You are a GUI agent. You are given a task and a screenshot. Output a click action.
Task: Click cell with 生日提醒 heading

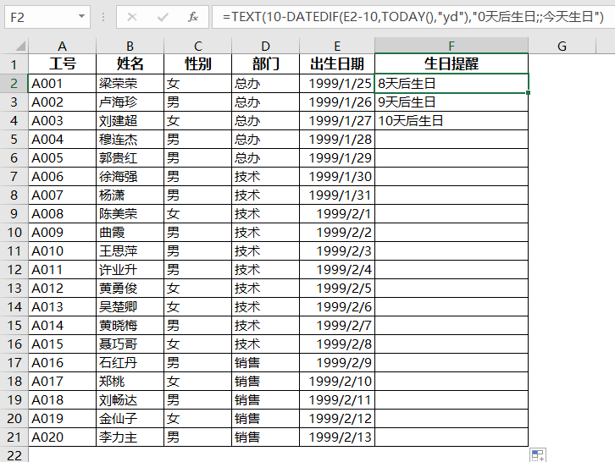click(451, 63)
